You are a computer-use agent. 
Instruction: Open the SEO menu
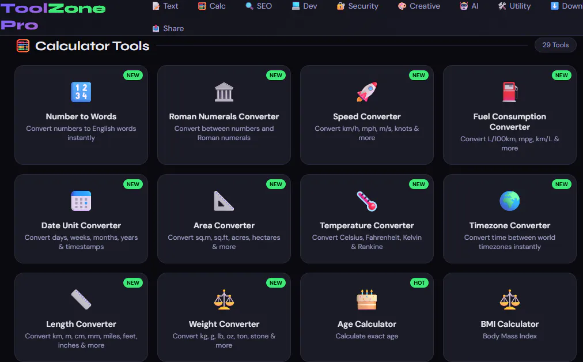pyautogui.click(x=259, y=6)
